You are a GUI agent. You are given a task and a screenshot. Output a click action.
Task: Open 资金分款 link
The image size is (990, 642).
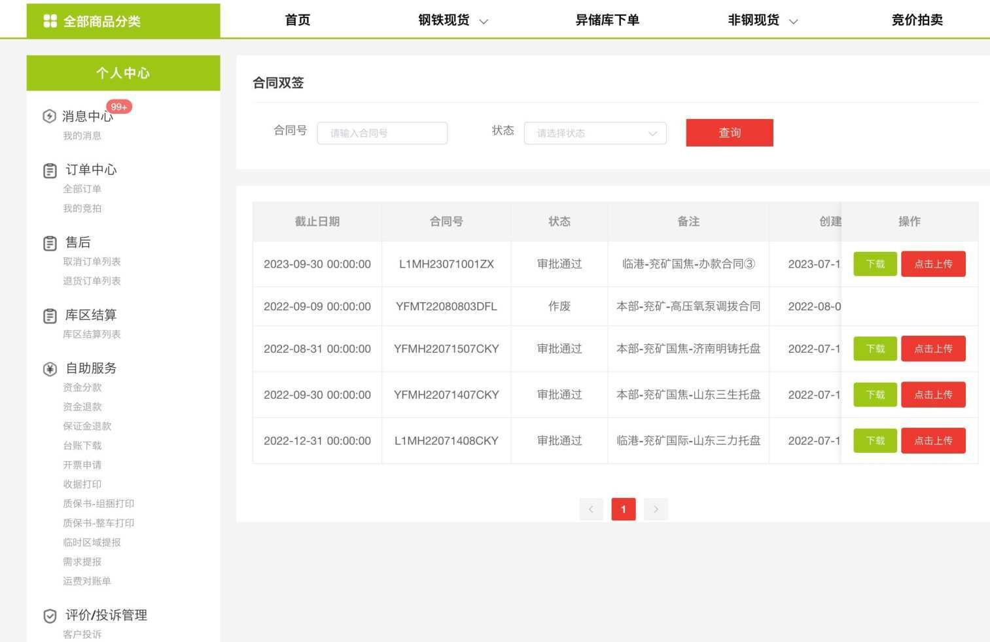(x=82, y=387)
